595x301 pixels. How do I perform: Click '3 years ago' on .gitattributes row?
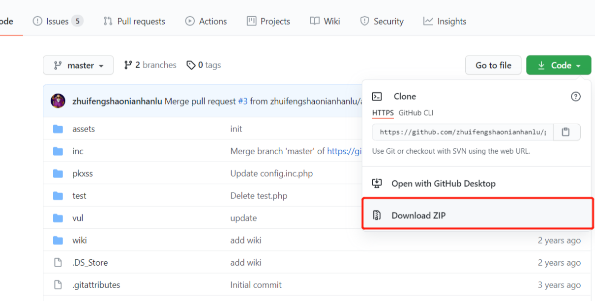(559, 285)
